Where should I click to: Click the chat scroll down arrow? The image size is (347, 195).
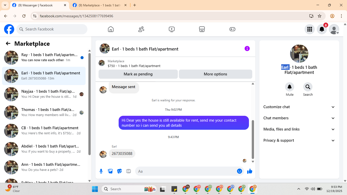[253, 161]
